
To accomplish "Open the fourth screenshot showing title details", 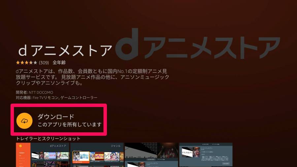I will pyautogui.click(x=206, y=155).
